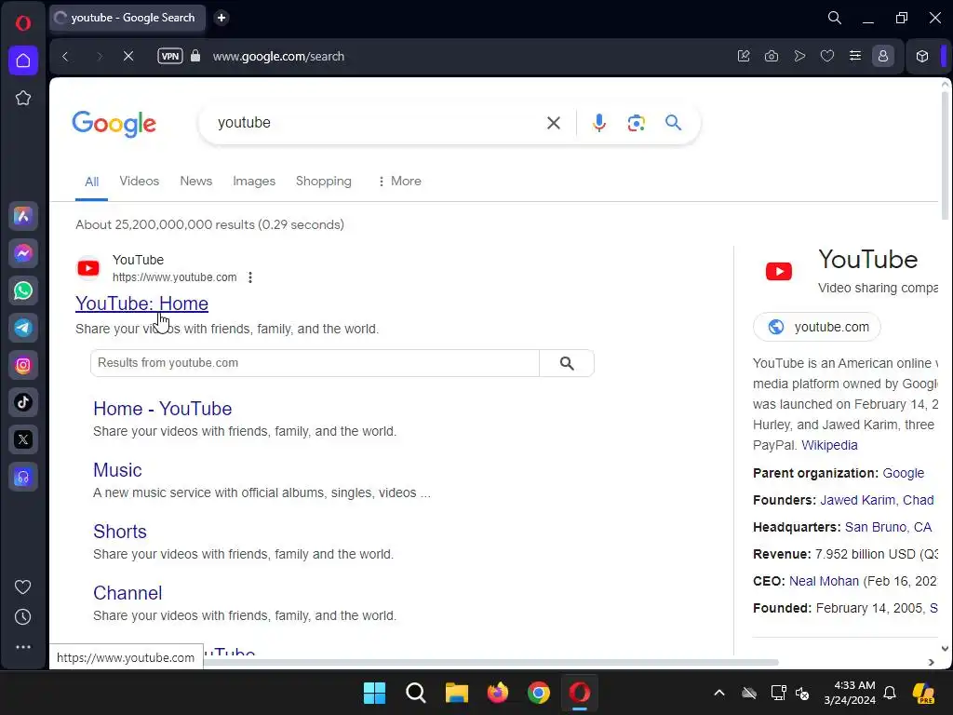Open a new tab with the plus button
This screenshot has width=953, height=715.
coord(221,18)
